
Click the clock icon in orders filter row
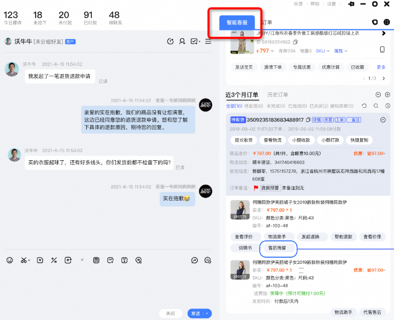pyautogui.click(x=388, y=106)
